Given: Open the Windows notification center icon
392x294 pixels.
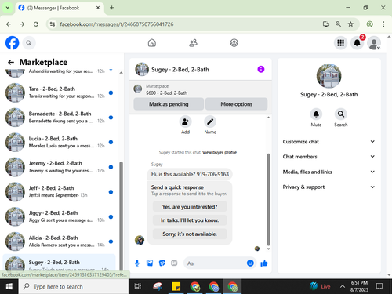Looking at the screenshot, I should [x=379, y=286].
